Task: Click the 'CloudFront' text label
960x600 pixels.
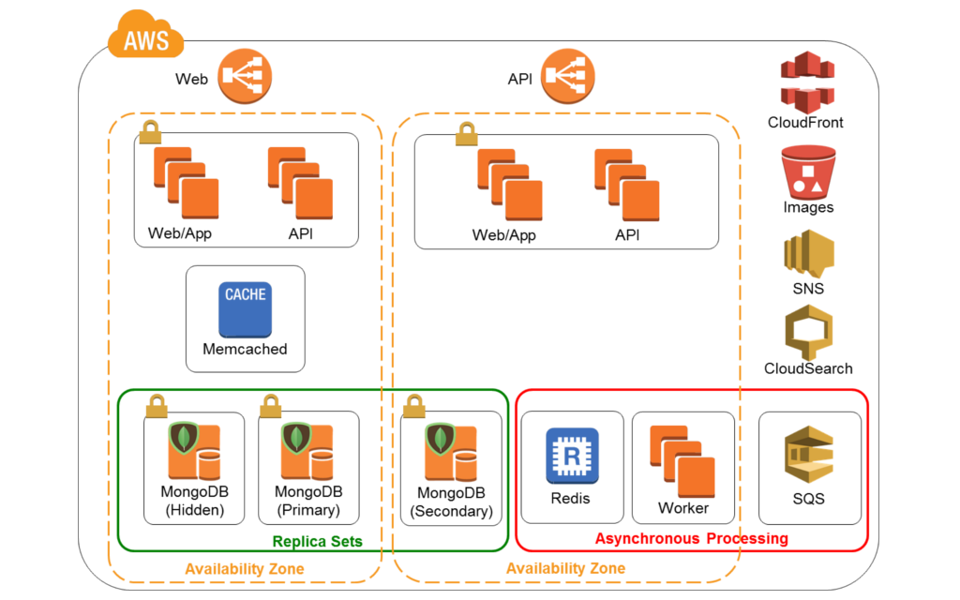Action: [x=805, y=123]
